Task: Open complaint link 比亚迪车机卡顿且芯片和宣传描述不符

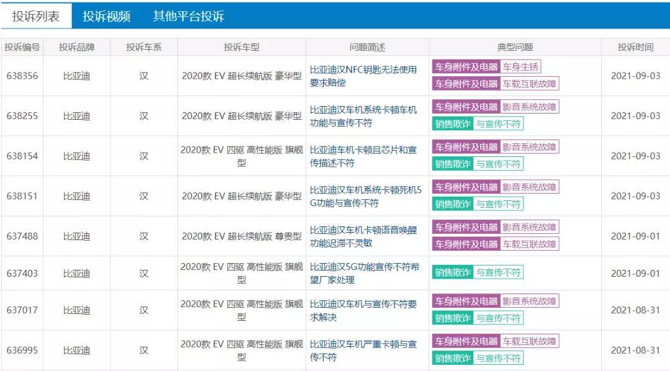Action: [x=363, y=156]
